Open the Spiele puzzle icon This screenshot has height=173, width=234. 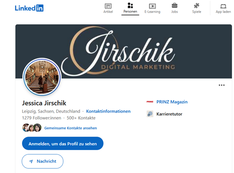pos(197,6)
